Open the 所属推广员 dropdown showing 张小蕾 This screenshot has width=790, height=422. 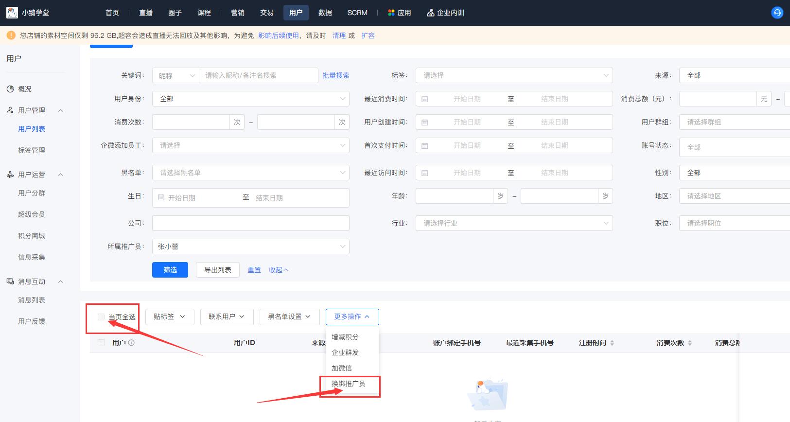coord(250,246)
